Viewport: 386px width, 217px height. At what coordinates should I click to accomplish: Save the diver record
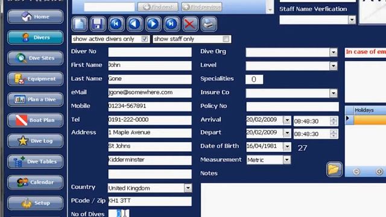click(x=98, y=24)
